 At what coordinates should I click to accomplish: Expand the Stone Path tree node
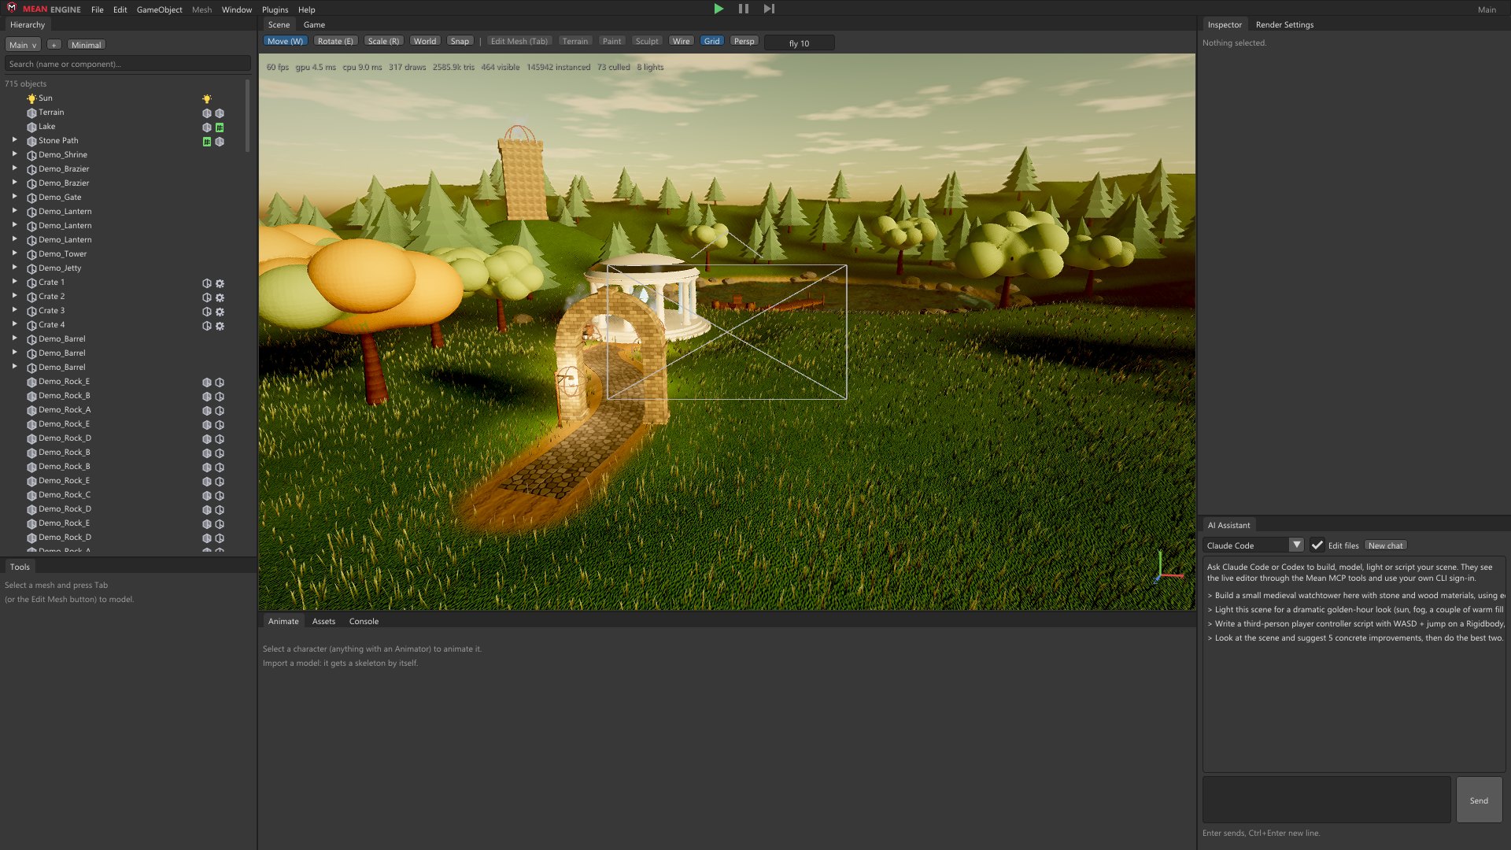click(x=14, y=140)
